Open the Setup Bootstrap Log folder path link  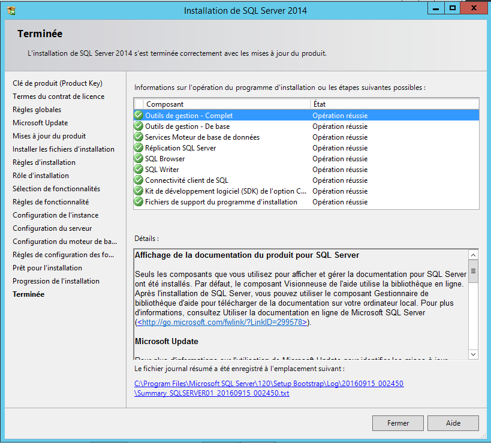(269, 384)
